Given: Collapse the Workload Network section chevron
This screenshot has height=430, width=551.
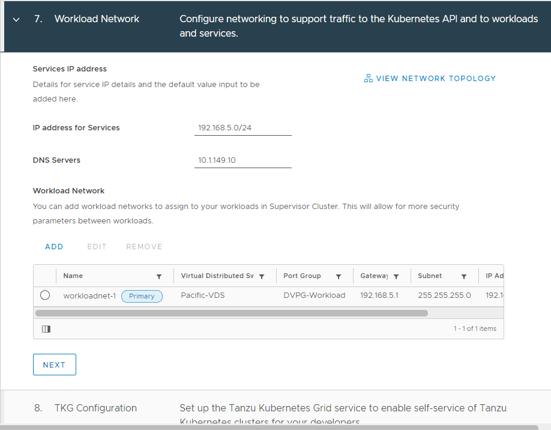Looking at the screenshot, I should [x=16, y=19].
